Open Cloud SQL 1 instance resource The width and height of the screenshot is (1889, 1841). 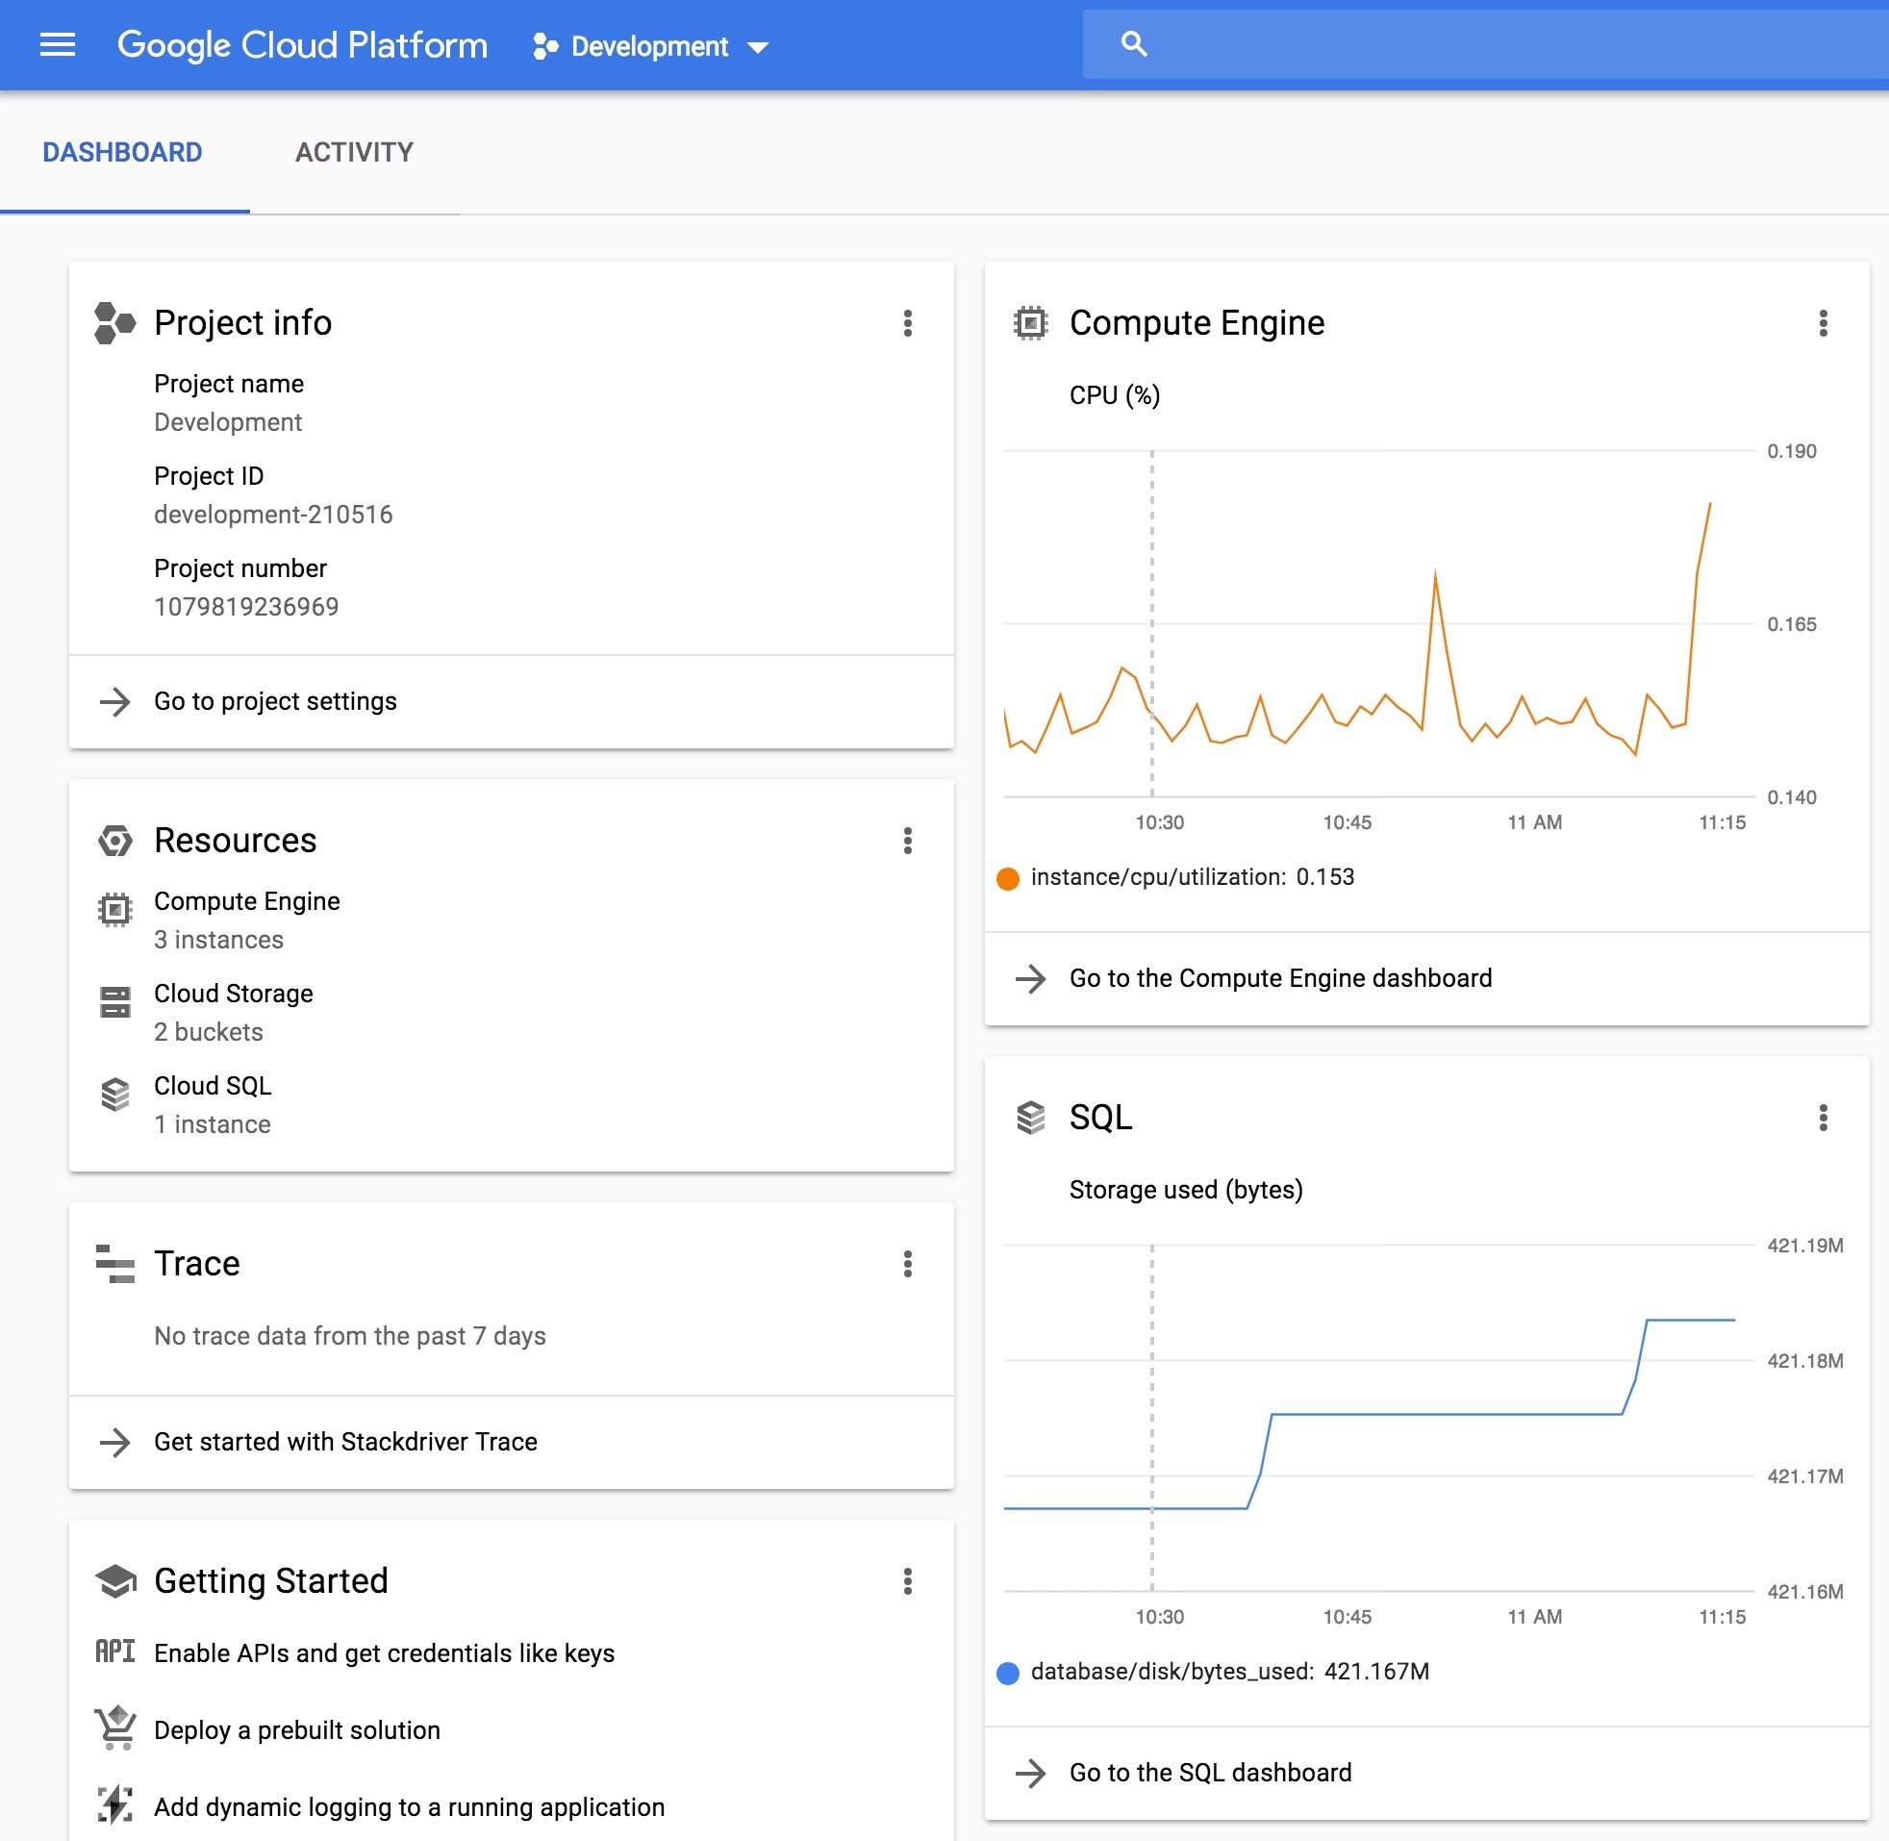click(x=213, y=1105)
